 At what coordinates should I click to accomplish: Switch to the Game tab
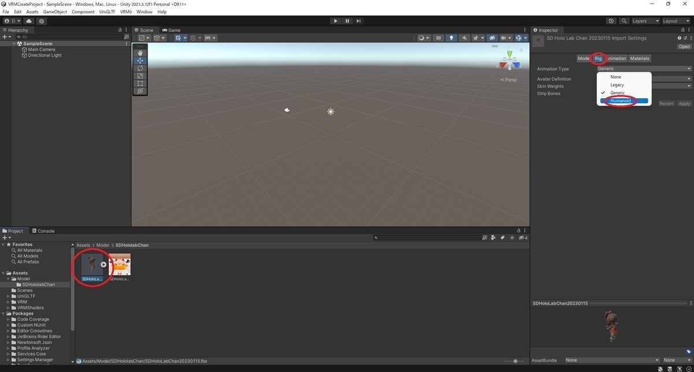[171, 30]
